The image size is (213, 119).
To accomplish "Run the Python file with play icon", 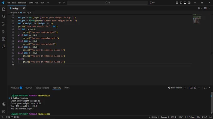I will click(x=199, y=8).
